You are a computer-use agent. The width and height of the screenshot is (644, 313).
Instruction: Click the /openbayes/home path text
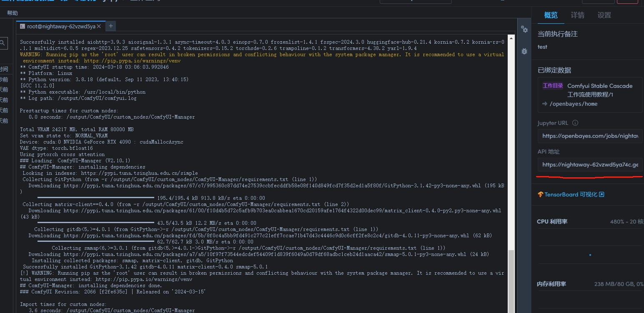(574, 104)
